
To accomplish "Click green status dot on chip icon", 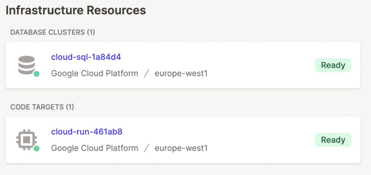I will pos(37,148).
